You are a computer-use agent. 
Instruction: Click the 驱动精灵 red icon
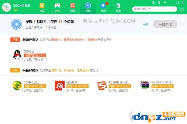60,86
